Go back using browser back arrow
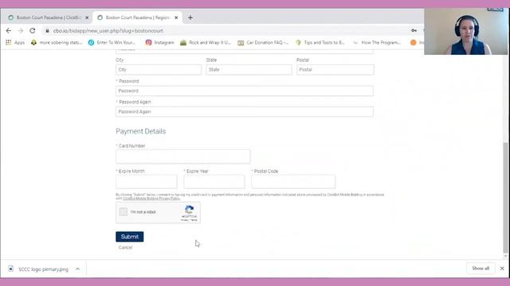The width and height of the screenshot is (510, 286). [x=9, y=30]
